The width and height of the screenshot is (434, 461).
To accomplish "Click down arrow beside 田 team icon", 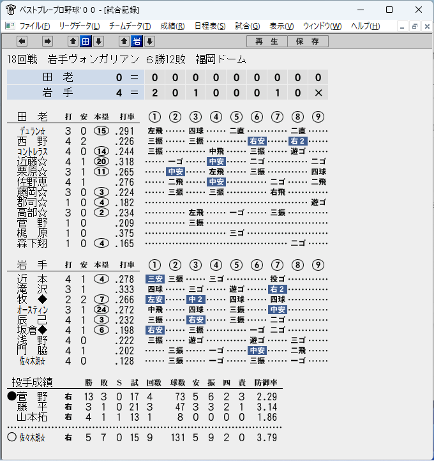I will [x=99, y=42].
